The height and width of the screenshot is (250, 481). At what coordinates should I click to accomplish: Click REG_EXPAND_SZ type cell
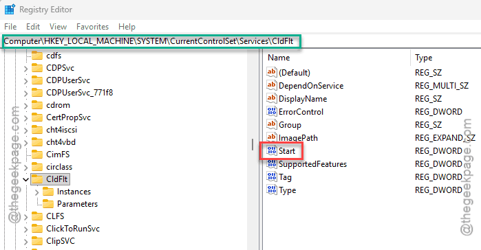[x=445, y=138]
